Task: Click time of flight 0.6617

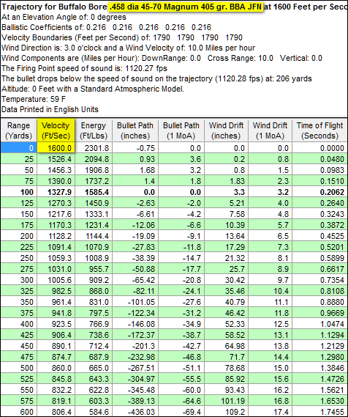Action: 320,269
